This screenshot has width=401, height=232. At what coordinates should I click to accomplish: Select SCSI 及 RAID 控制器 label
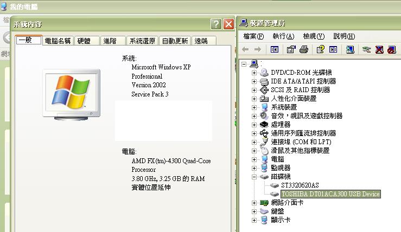click(300, 90)
